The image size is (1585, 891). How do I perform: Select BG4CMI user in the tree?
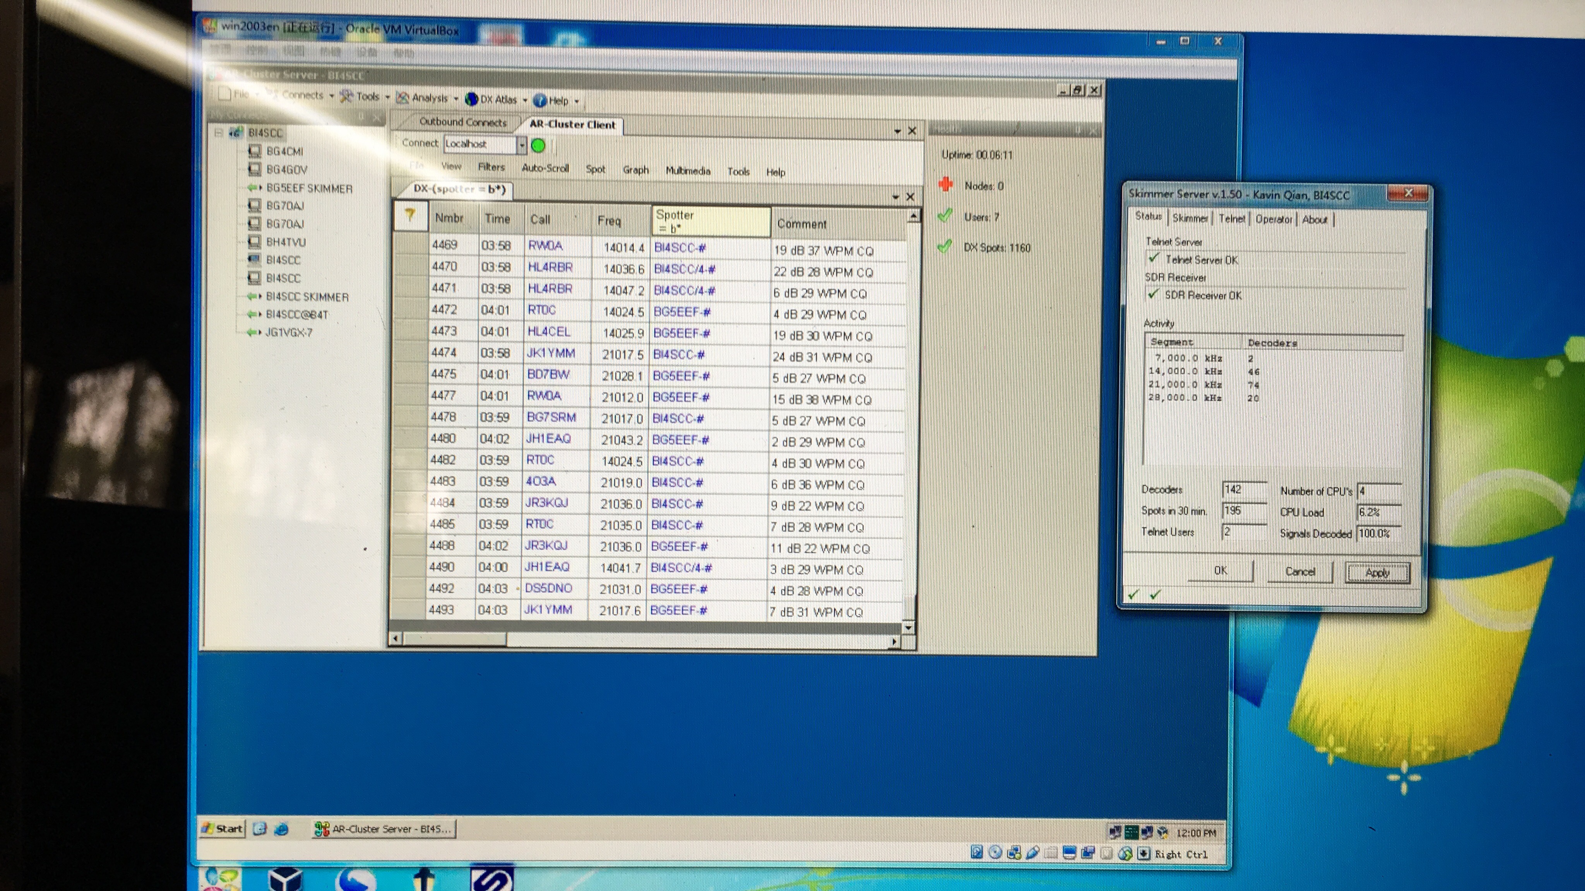[x=284, y=151]
